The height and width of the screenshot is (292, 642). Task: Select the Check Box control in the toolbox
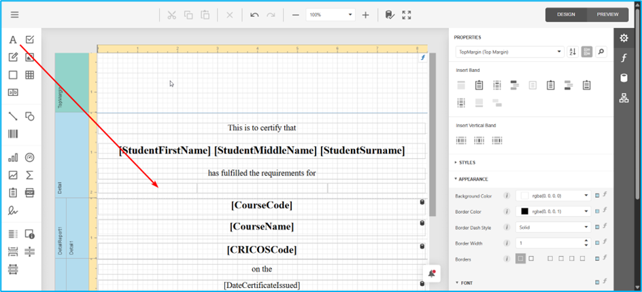point(30,40)
